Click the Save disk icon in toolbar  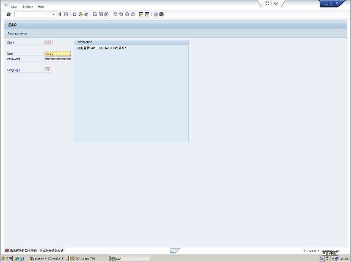66,14
